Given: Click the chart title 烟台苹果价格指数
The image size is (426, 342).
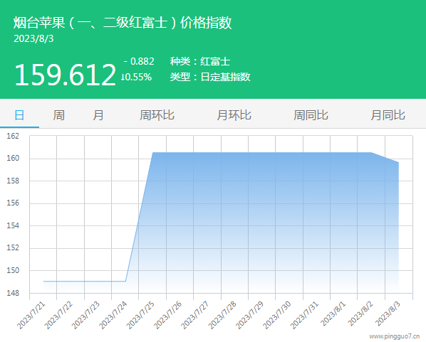Looking at the screenshot, I should click(x=123, y=22).
